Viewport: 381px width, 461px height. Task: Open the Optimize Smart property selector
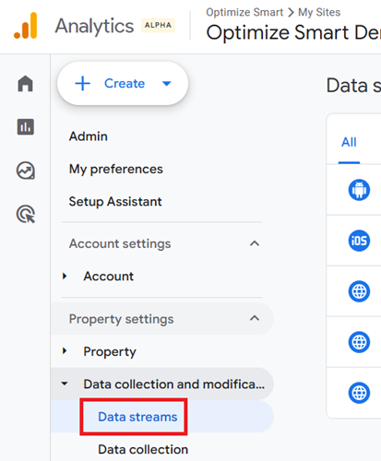293,32
